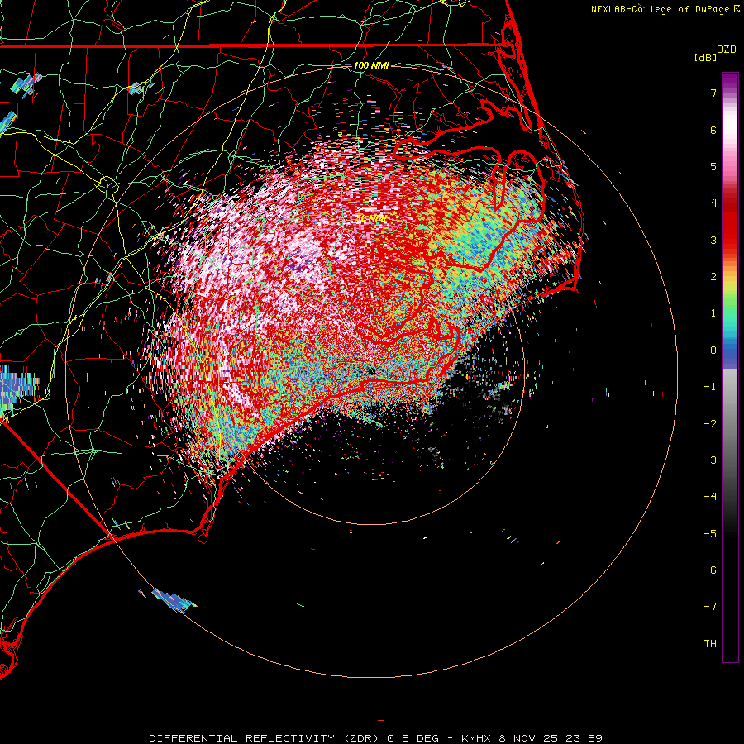Image resolution: width=744 pixels, height=744 pixels.
Task: Click the DZD legend title
Action: tap(727, 50)
